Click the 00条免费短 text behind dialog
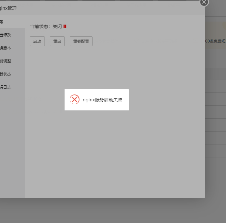This screenshot has width=226, height=223. coord(215,41)
